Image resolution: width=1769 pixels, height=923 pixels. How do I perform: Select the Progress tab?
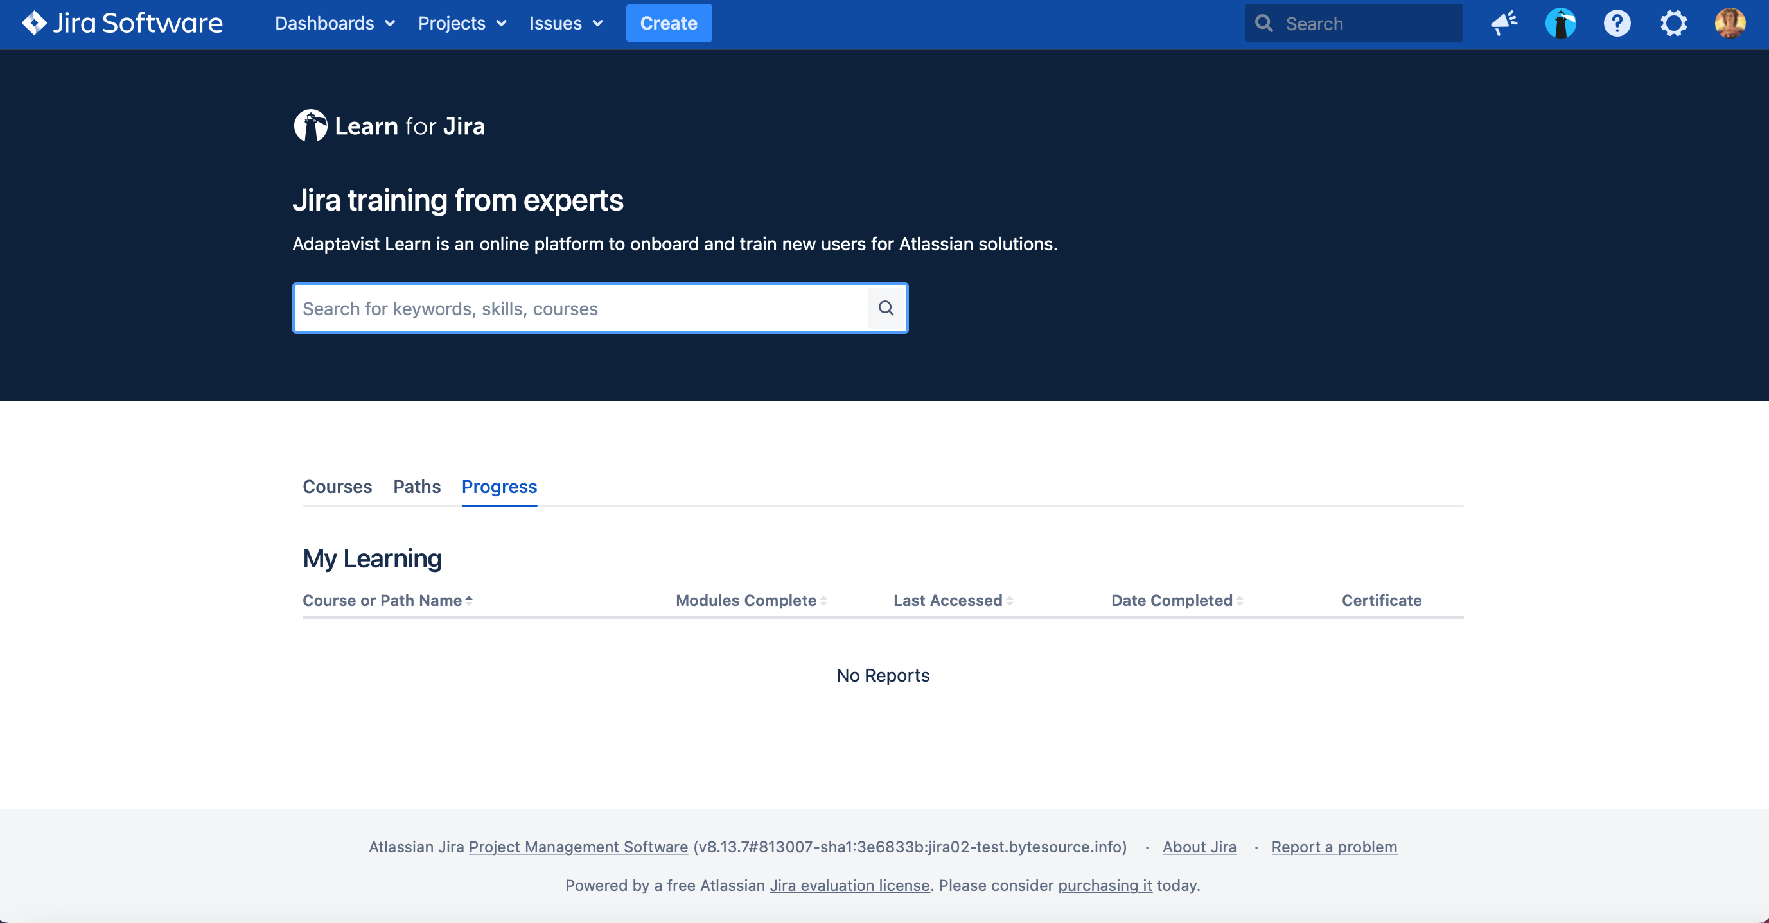(499, 487)
